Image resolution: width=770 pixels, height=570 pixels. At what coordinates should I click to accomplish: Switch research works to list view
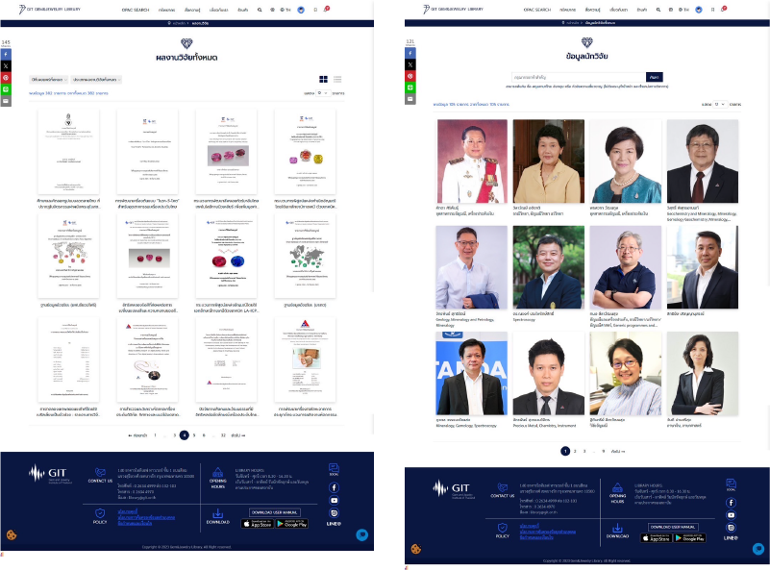pos(337,79)
